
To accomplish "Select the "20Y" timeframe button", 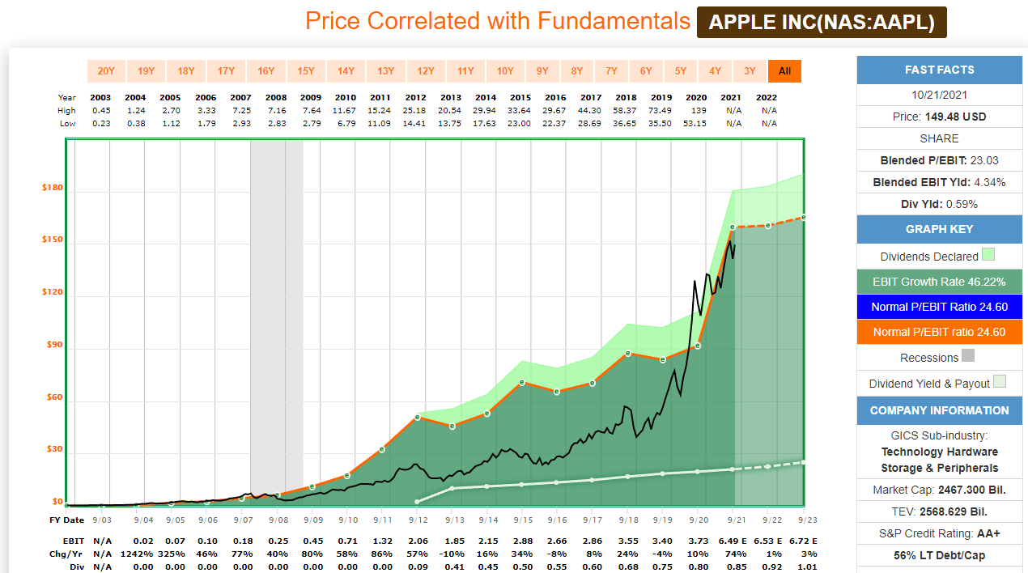I will [106, 70].
